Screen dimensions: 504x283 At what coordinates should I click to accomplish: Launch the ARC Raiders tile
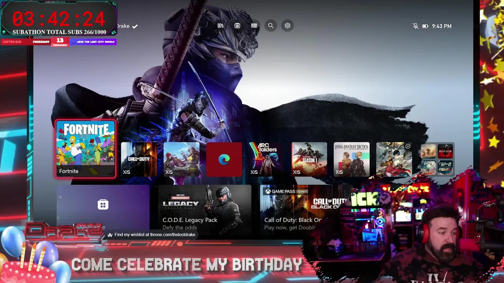267,159
